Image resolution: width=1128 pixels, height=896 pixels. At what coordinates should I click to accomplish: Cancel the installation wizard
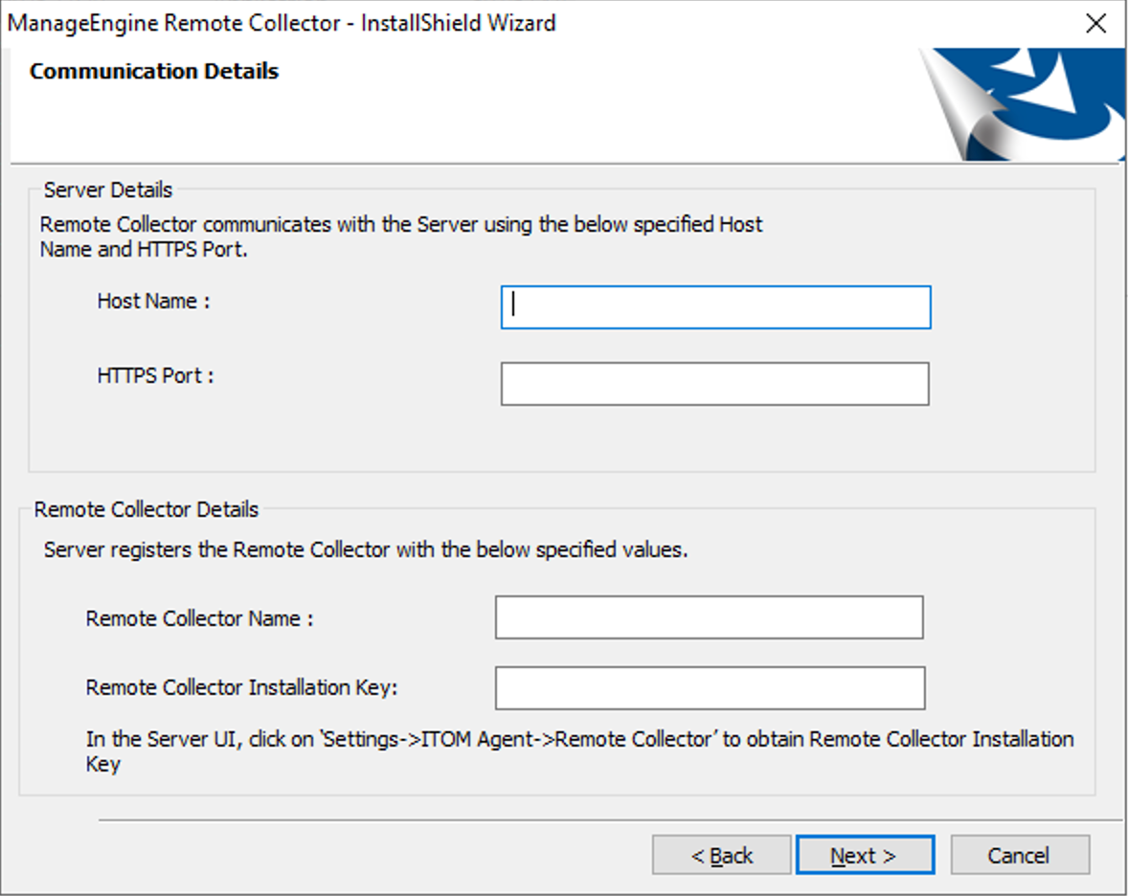pyautogui.click(x=1019, y=855)
